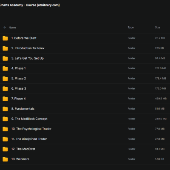Select the 240.5 MB size value
Screen dimensions: 170x170
click(161, 119)
